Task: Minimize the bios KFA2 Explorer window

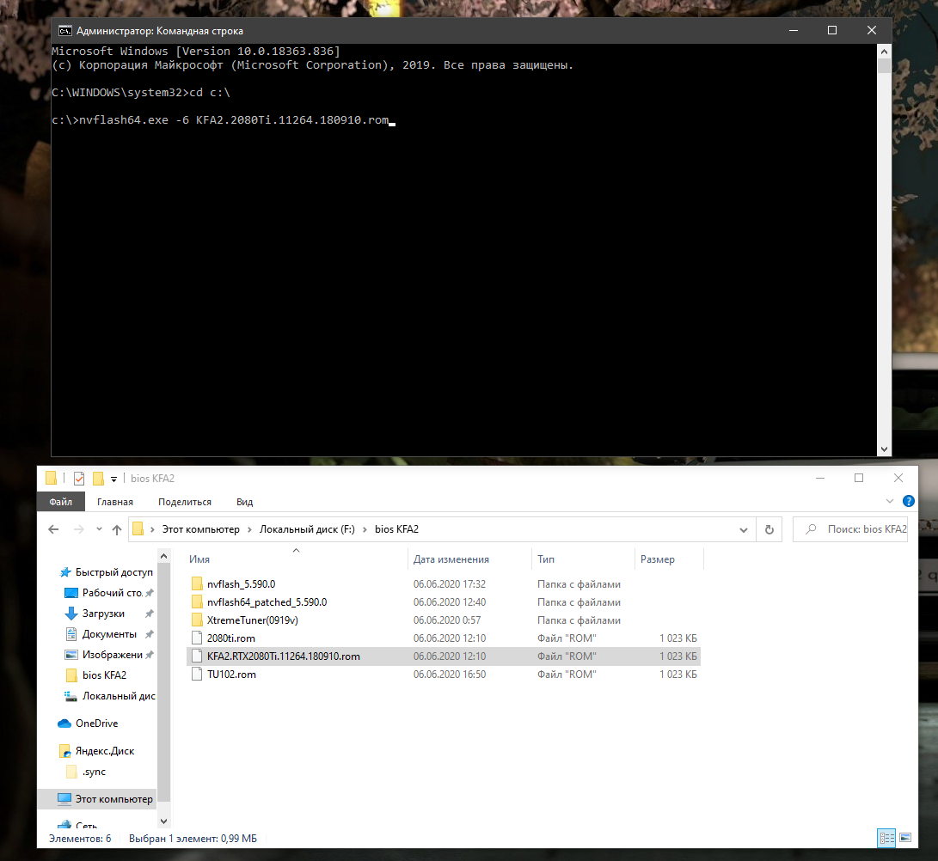Action: click(820, 479)
